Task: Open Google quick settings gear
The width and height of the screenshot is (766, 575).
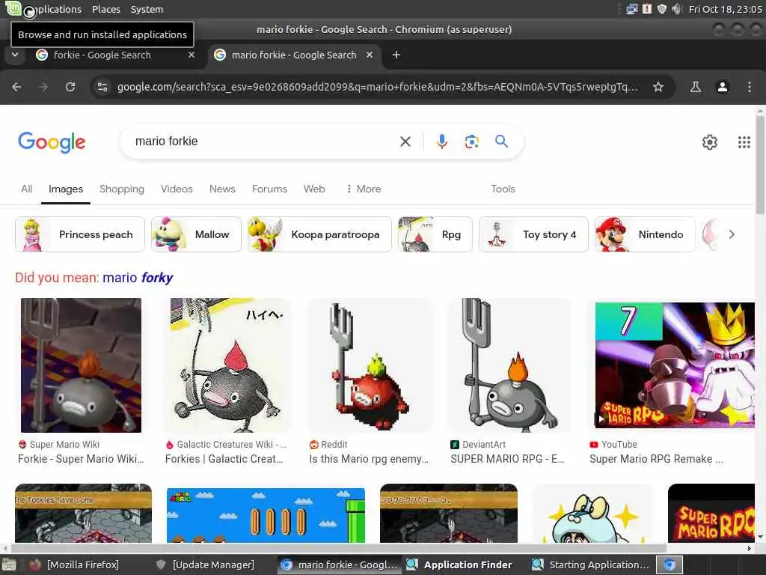Action: pos(709,142)
